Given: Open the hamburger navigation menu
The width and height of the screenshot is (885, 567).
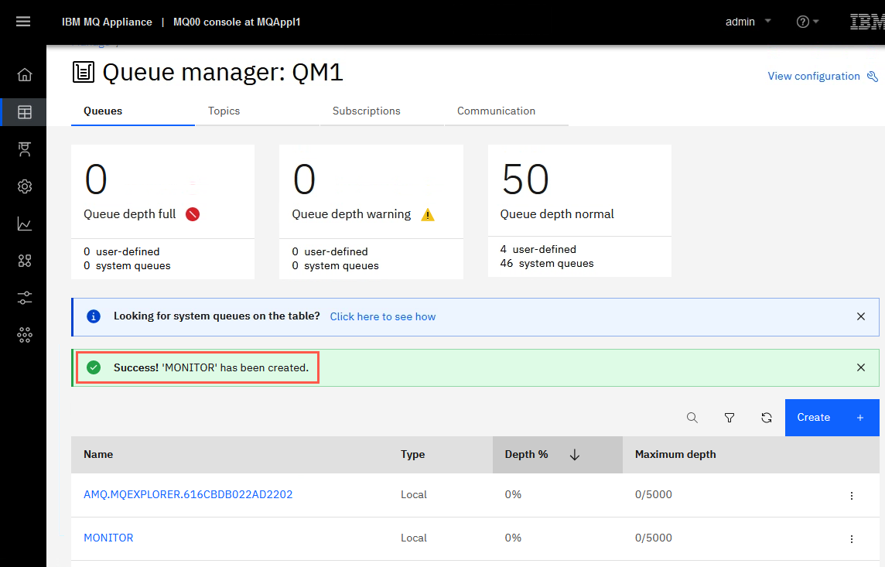Looking at the screenshot, I should pyautogui.click(x=23, y=22).
